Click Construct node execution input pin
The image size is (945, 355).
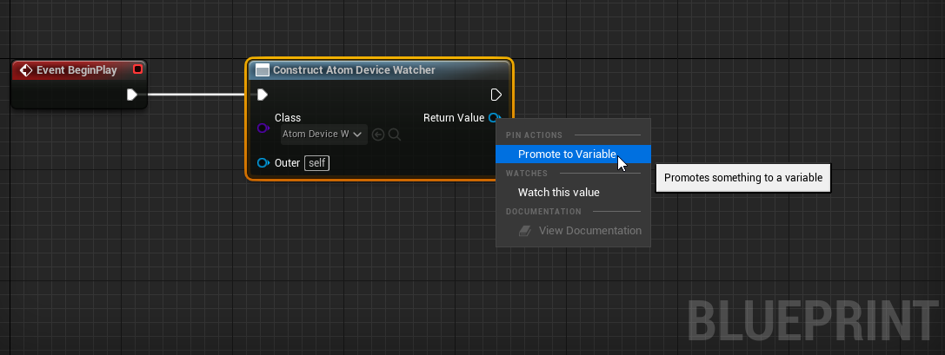tap(263, 95)
